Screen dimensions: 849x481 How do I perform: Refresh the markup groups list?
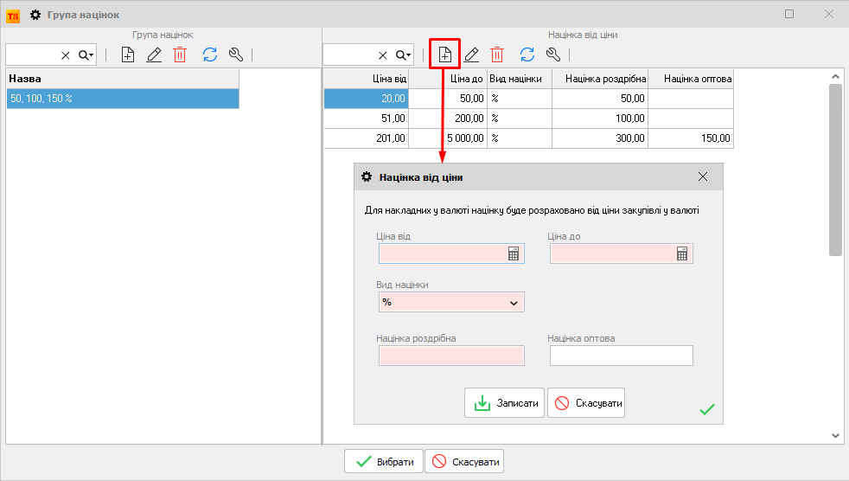[209, 55]
